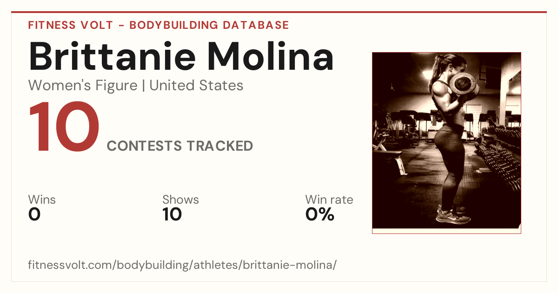The image size is (558, 293).
Task: Click the red line across the card top
Action: pos(279,12)
